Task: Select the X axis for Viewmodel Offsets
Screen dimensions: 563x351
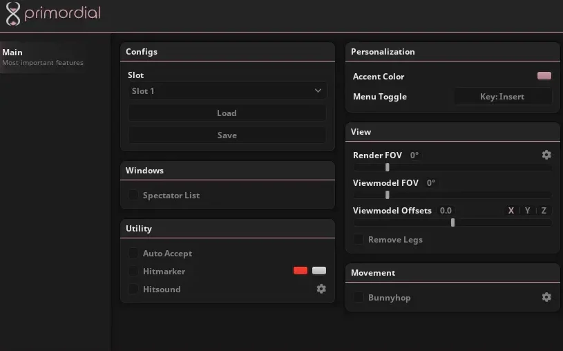Action: click(x=511, y=211)
